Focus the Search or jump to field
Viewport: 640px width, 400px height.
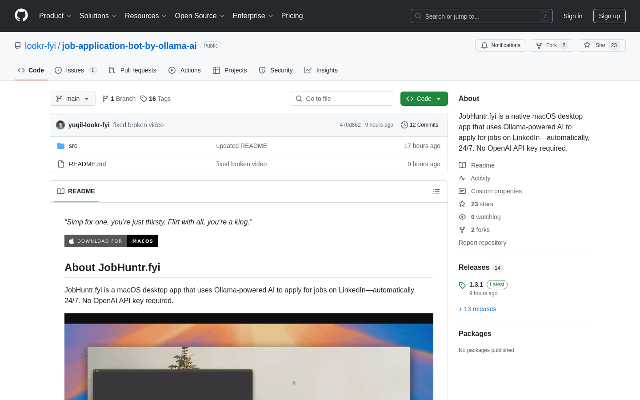coord(482,16)
